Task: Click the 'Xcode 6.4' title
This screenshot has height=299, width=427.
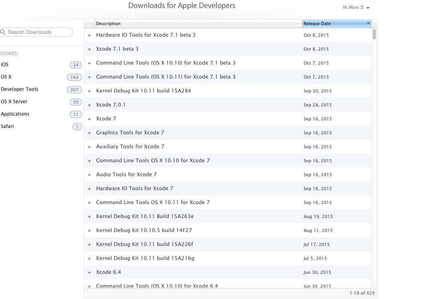Action: 109,272
